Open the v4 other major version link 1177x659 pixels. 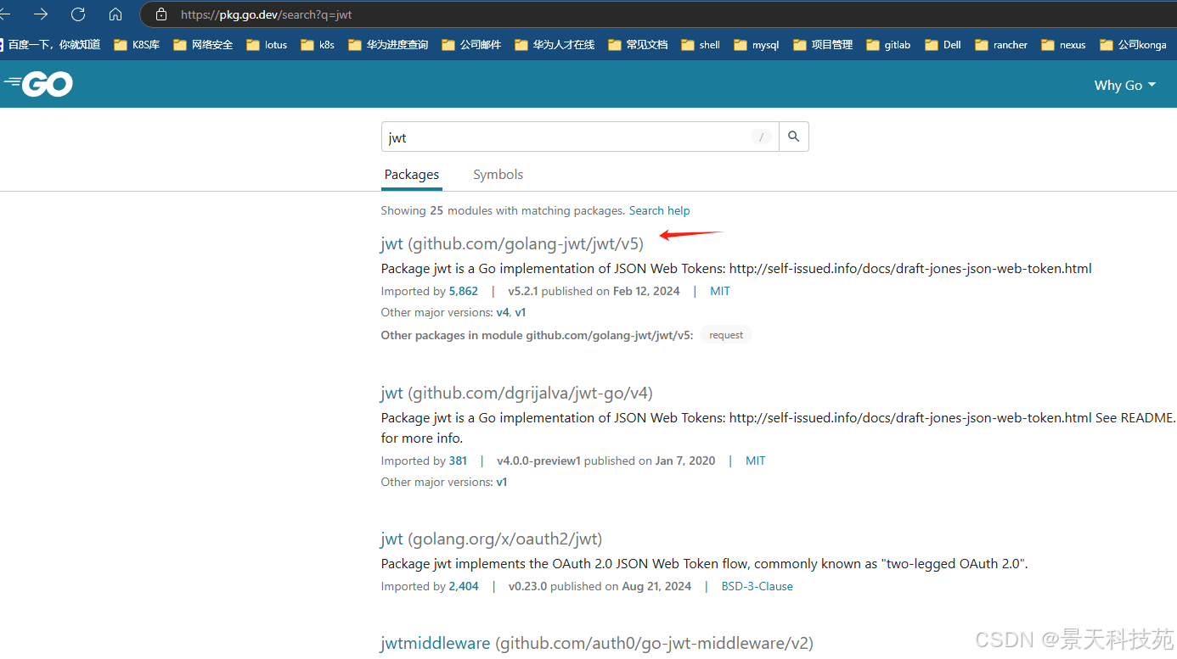(x=502, y=312)
